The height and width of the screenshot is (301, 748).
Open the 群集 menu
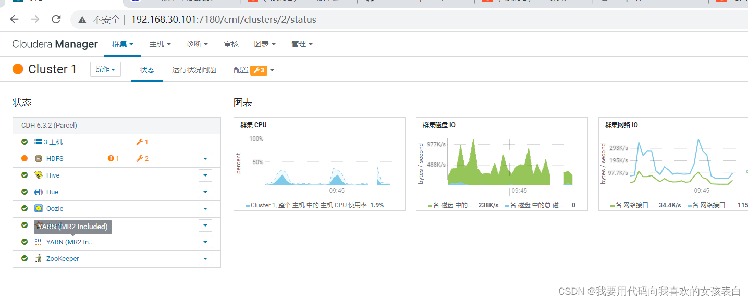122,44
